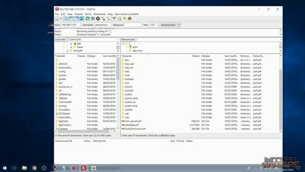The height and width of the screenshot is (172, 305).
Task: Expand the Lee folder in local tree
Action: (71, 43)
